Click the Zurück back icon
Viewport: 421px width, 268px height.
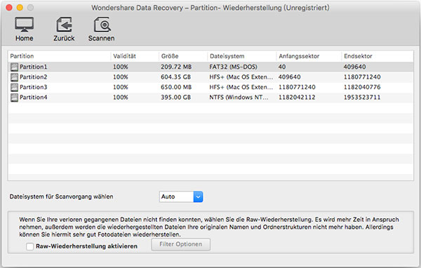(64, 25)
